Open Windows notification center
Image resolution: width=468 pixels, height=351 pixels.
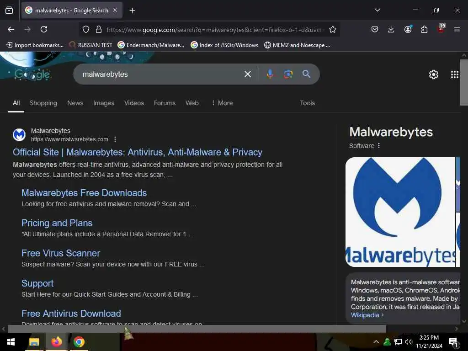[454, 342]
